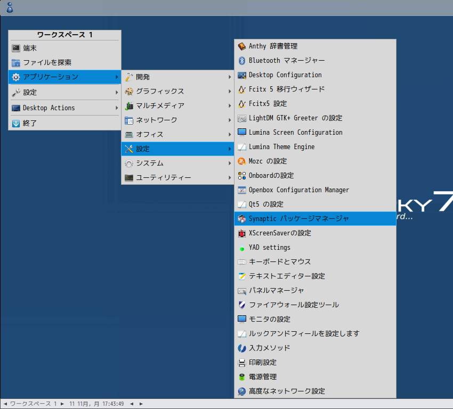Open 端末 from the workspace menu
This screenshot has height=409, width=453.
click(64, 48)
